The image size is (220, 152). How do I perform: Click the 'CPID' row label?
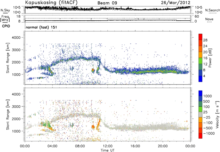click(6, 26)
